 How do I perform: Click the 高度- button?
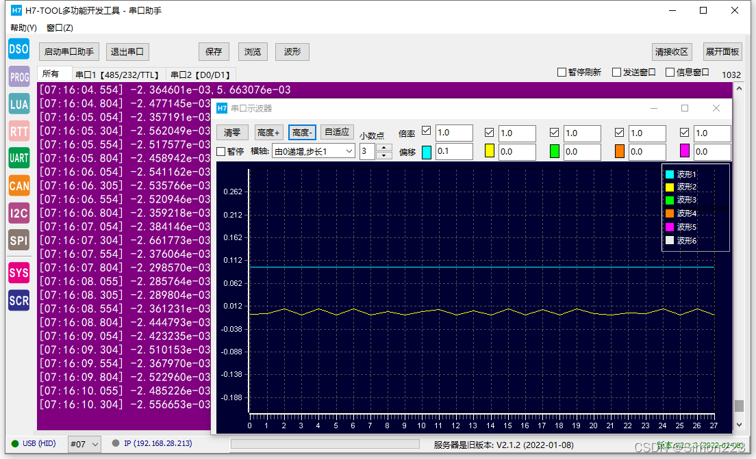point(302,132)
